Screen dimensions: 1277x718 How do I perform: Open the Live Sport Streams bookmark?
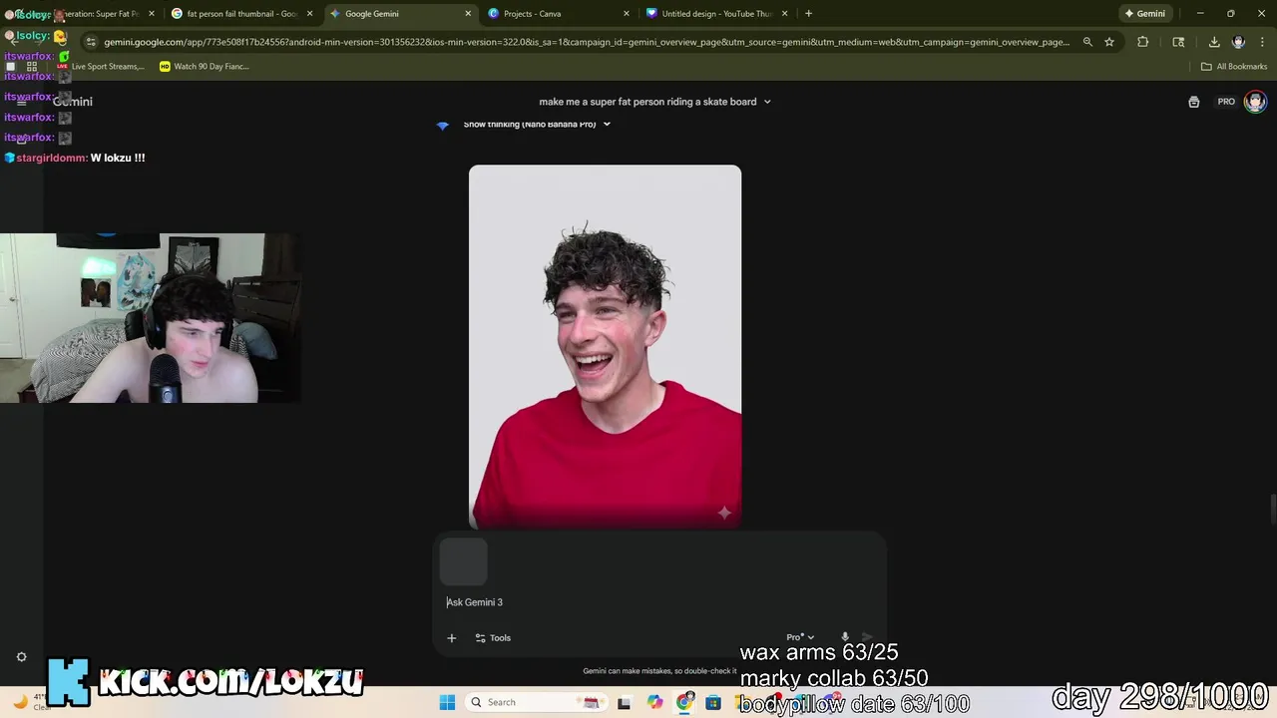pos(100,67)
